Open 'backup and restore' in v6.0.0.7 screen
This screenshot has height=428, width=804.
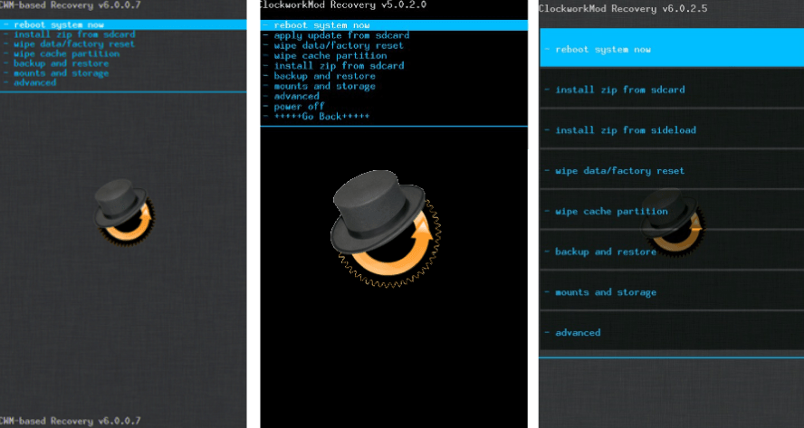pyautogui.click(x=61, y=63)
